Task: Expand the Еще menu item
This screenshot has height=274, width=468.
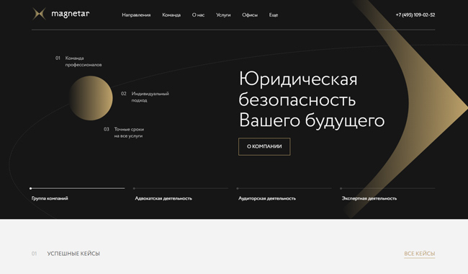Action: pyautogui.click(x=274, y=15)
